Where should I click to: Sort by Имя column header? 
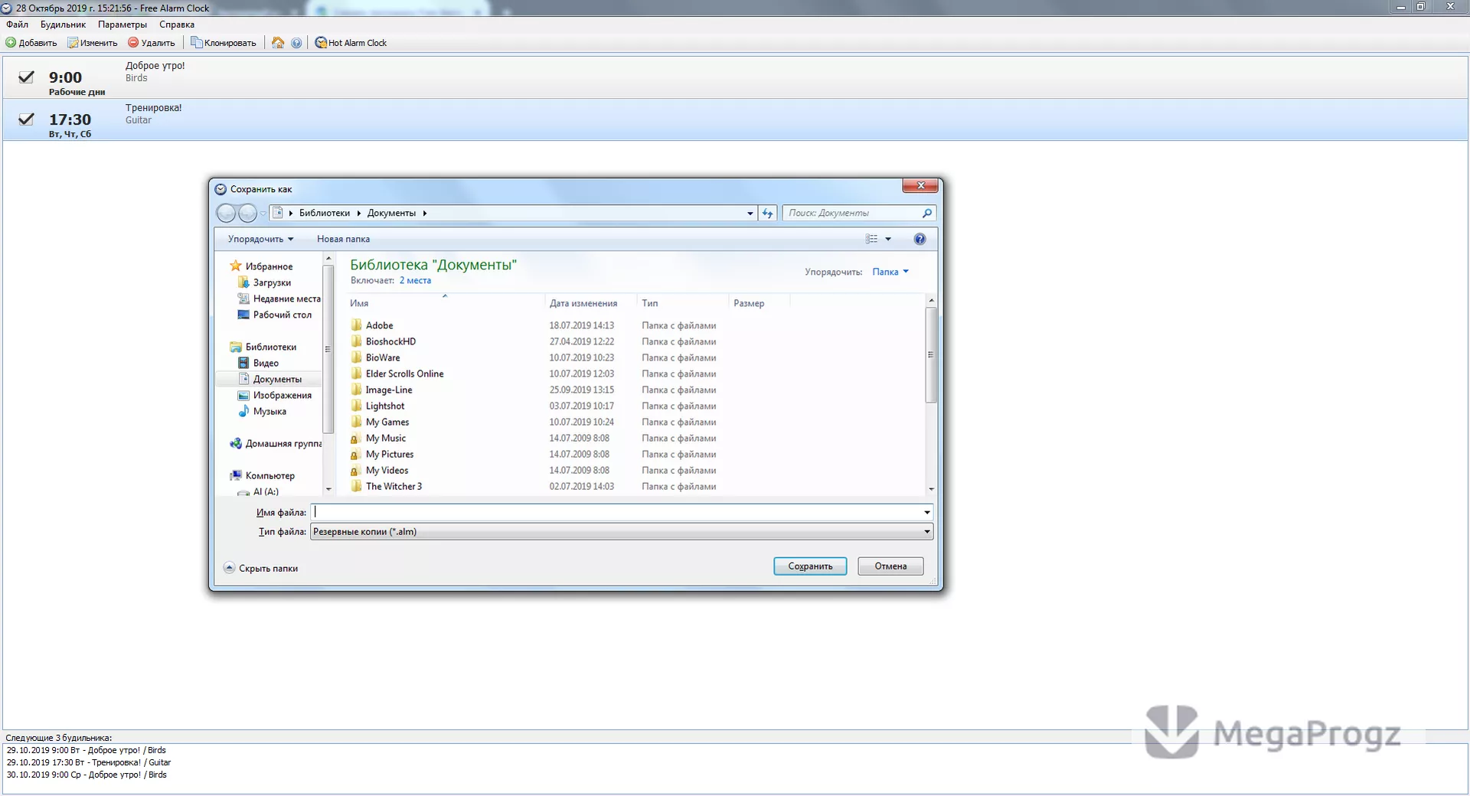pos(445,303)
